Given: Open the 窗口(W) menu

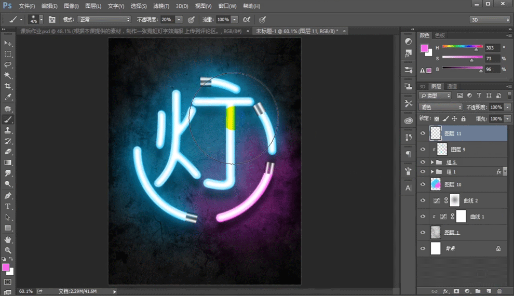Looking at the screenshot, I should [x=227, y=6].
